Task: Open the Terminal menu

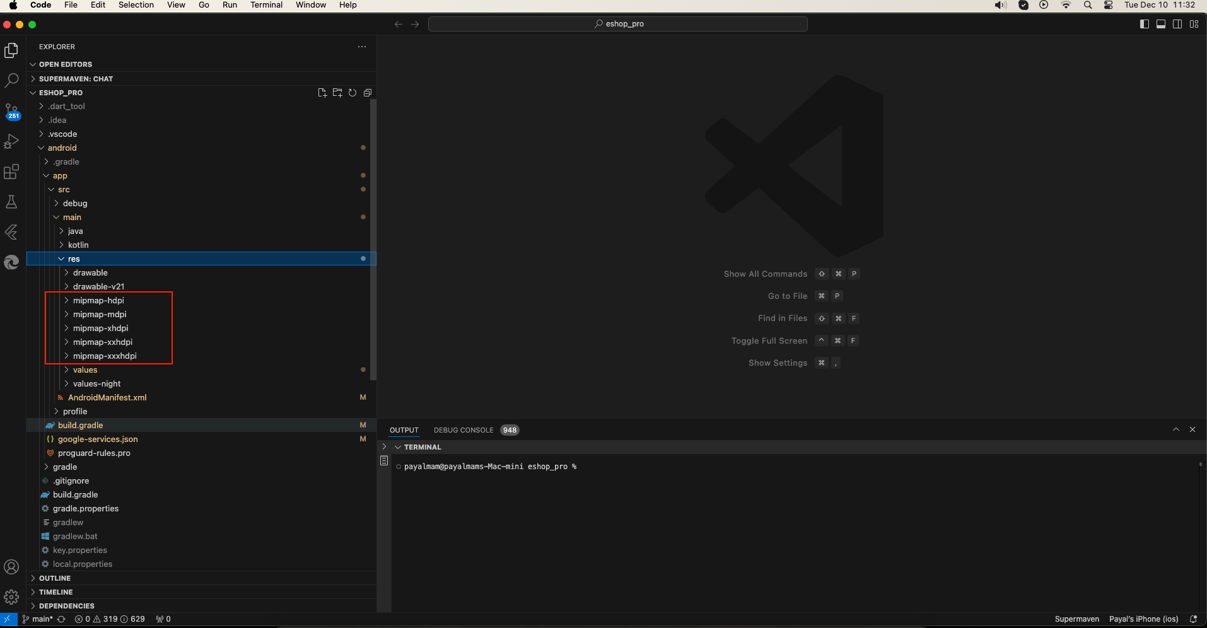Action: [x=266, y=5]
